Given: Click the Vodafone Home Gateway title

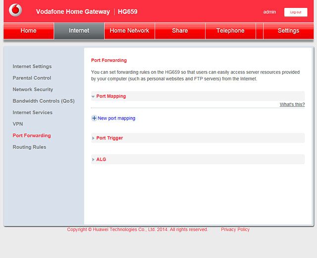Looking at the screenshot, I should click(73, 12).
